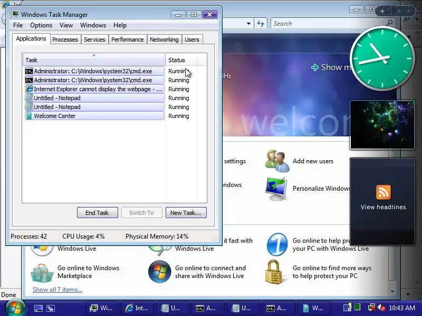Click the RSS View headlines gadget icon
The image size is (422, 316).
pyautogui.click(x=383, y=192)
